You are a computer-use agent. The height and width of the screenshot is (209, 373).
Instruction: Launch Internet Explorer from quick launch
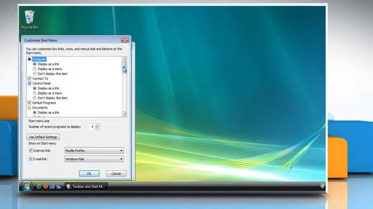click(39, 186)
